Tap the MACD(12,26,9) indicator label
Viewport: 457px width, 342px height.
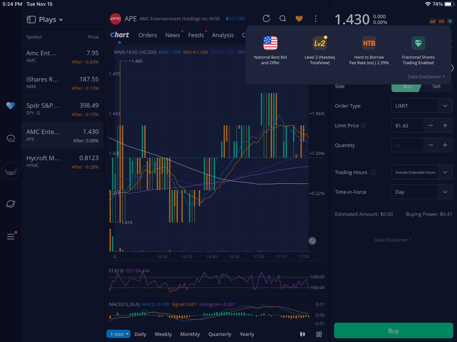coord(124,304)
